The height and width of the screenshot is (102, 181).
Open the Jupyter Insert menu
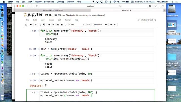click(51, 20)
